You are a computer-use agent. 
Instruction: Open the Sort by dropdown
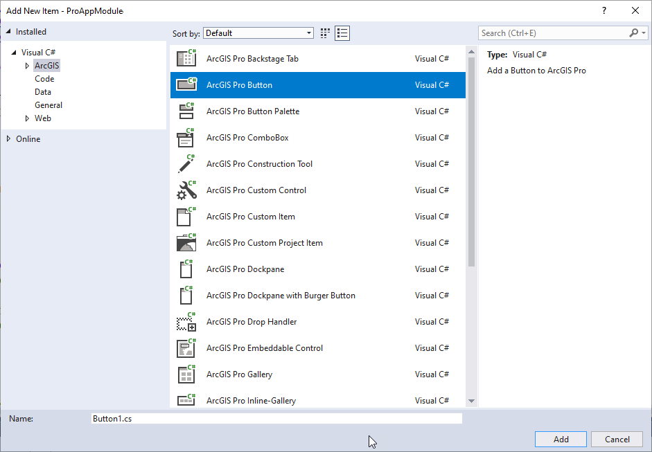click(x=259, y=33)
